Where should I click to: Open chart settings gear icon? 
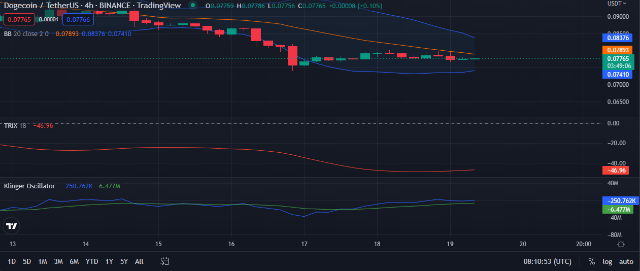click(x=620, y=244)
